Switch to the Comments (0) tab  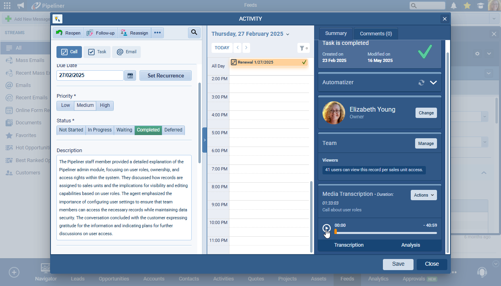[376, 34]
